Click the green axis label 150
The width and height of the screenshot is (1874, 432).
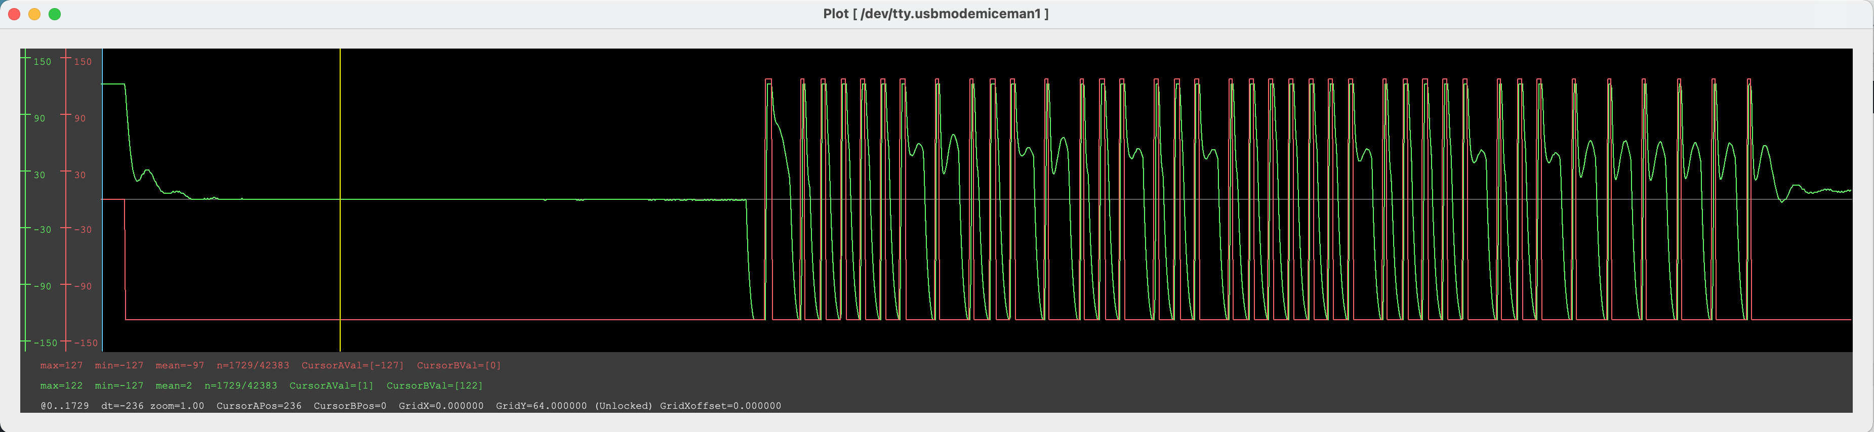42,62
